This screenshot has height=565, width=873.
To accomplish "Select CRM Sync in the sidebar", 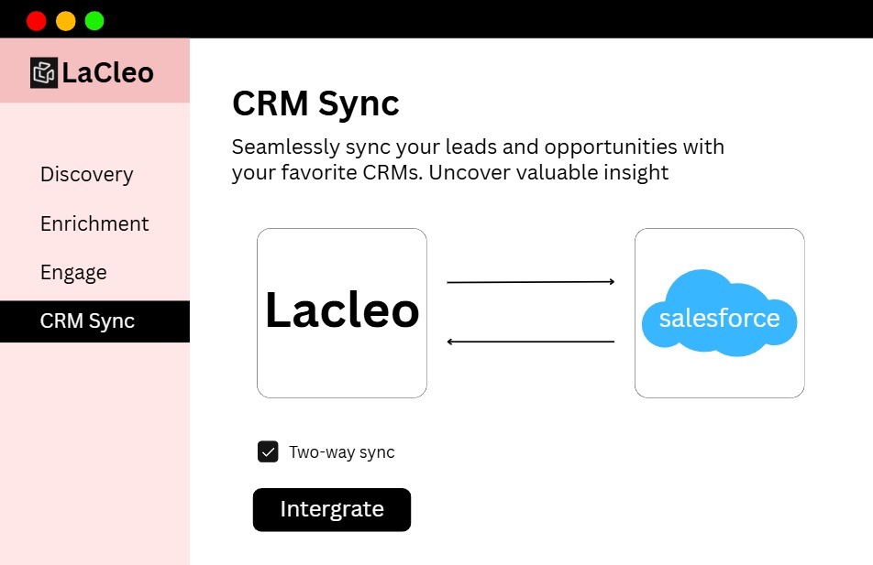I will click(87, 321).
